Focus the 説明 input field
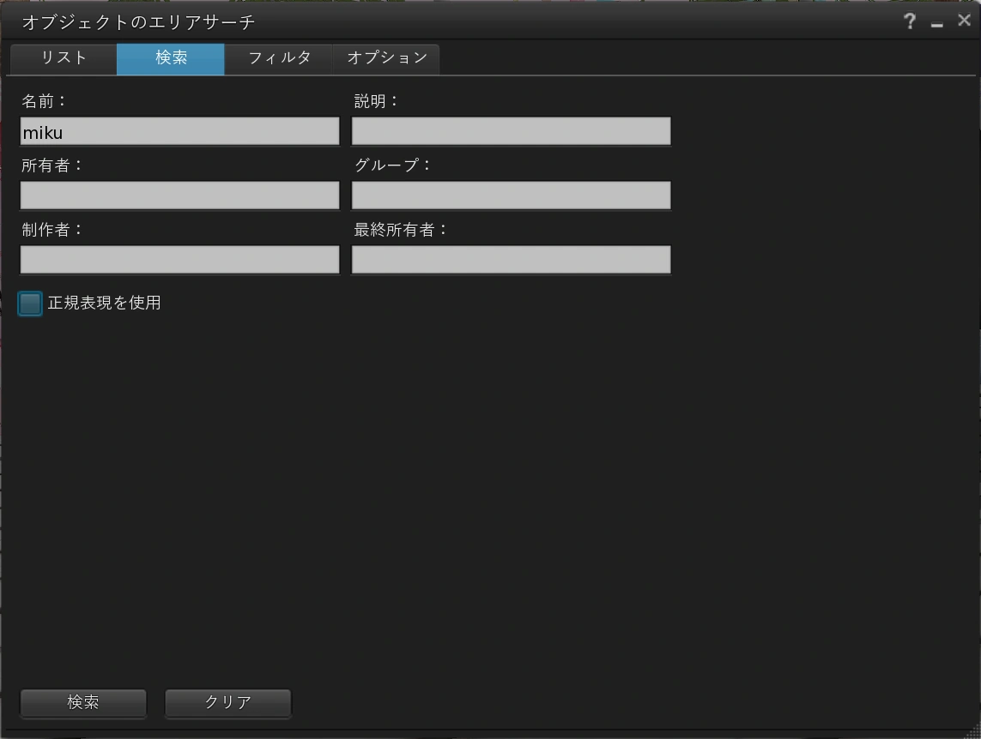Image resolution: width=981 pixels, height=739 pixels. 512,131
